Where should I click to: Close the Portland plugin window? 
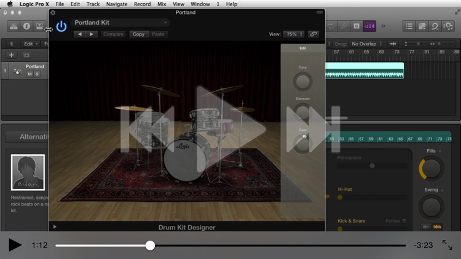coord(53,13)
